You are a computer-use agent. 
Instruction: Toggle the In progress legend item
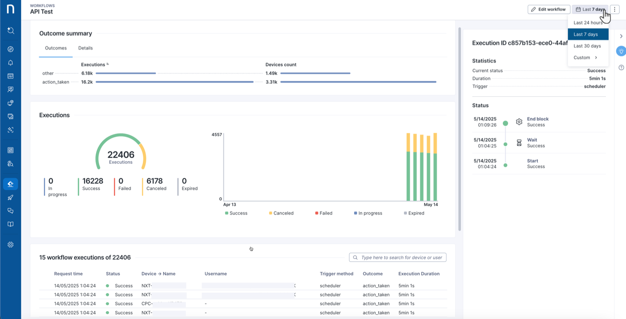point(368,213)
